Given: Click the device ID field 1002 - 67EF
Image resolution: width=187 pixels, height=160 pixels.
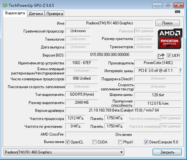Looking at the screenshot, I should coord(82,63).
